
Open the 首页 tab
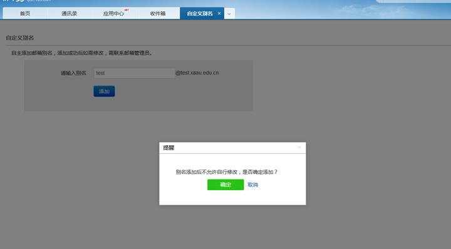(25, 14)
